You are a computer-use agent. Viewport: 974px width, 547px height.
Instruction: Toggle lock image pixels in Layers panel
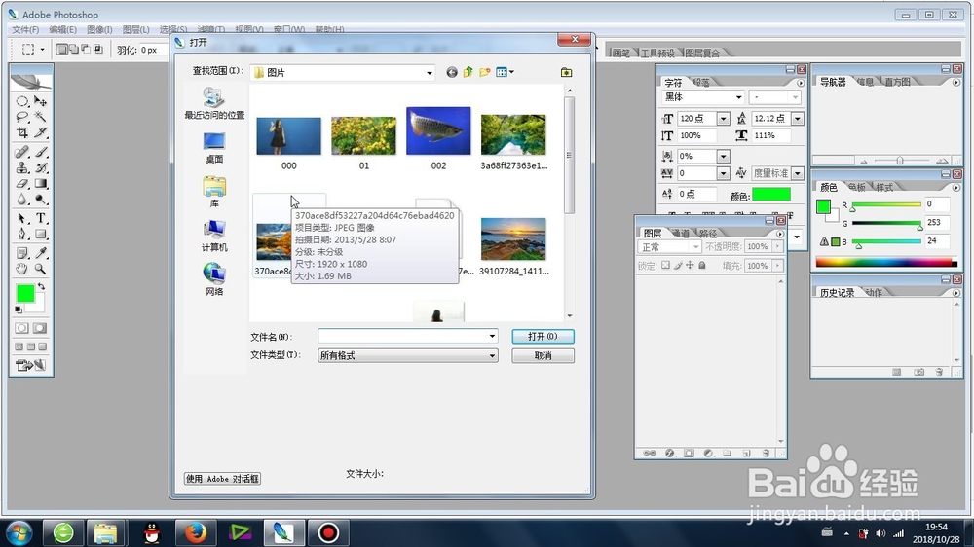pyautogui.click(x=678, y=265)
